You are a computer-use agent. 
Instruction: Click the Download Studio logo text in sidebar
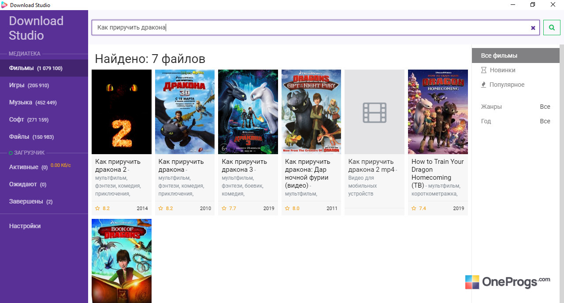pyautogui.click(x=36, y=28)
